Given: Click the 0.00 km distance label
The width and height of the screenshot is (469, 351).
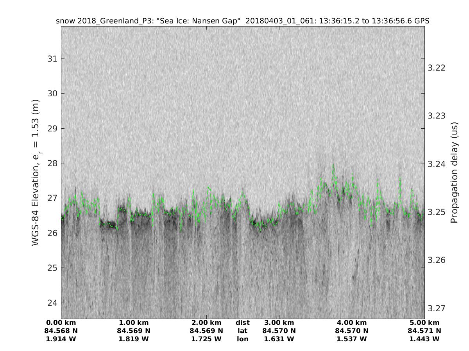Looking at the screenshot, I should (61, 323).
